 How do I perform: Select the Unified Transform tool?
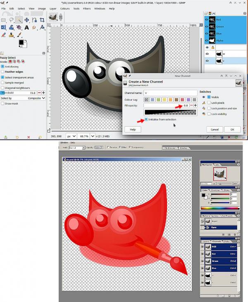pos(3,27)
